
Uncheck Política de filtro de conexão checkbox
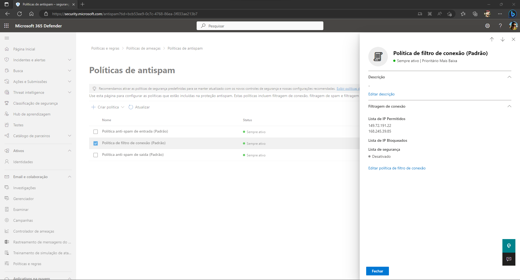96,143
